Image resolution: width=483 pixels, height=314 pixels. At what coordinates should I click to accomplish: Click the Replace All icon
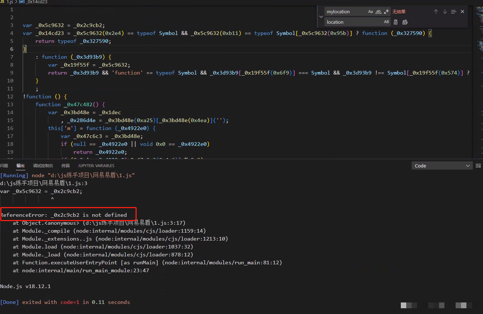point(405,22)
